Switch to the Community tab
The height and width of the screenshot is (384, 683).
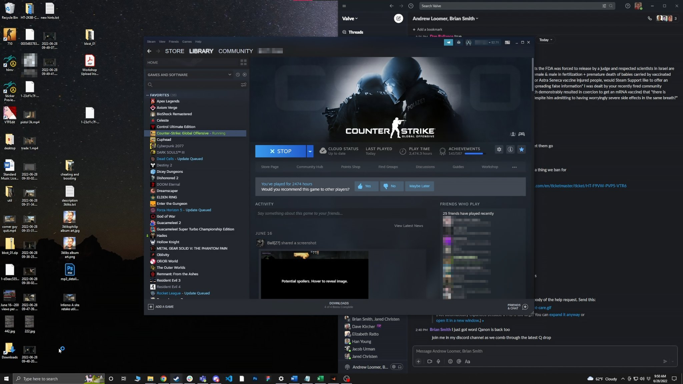[x=235, y=51]
